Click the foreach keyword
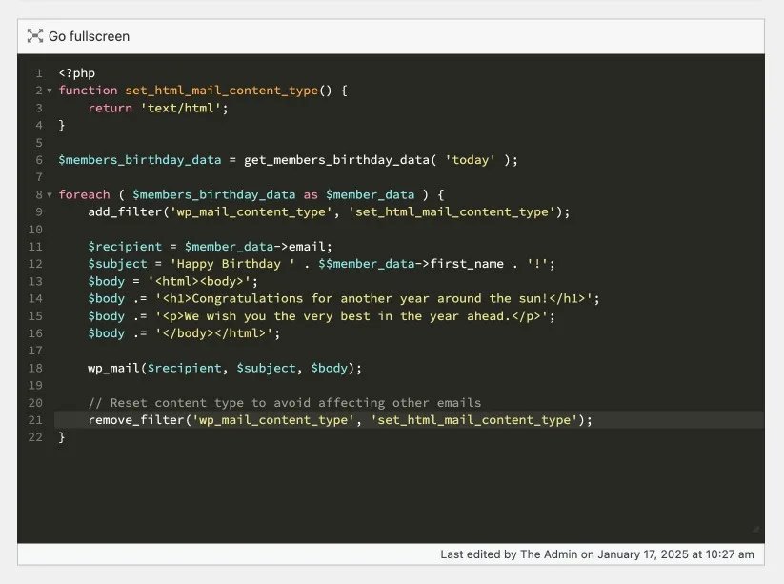This screenshot has height=584, width=784. (x=84, y=194)
